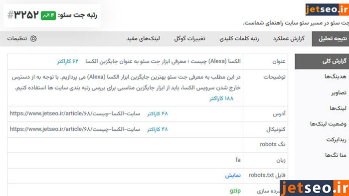Click the توضیحات row label

click(x=274, y=77)
